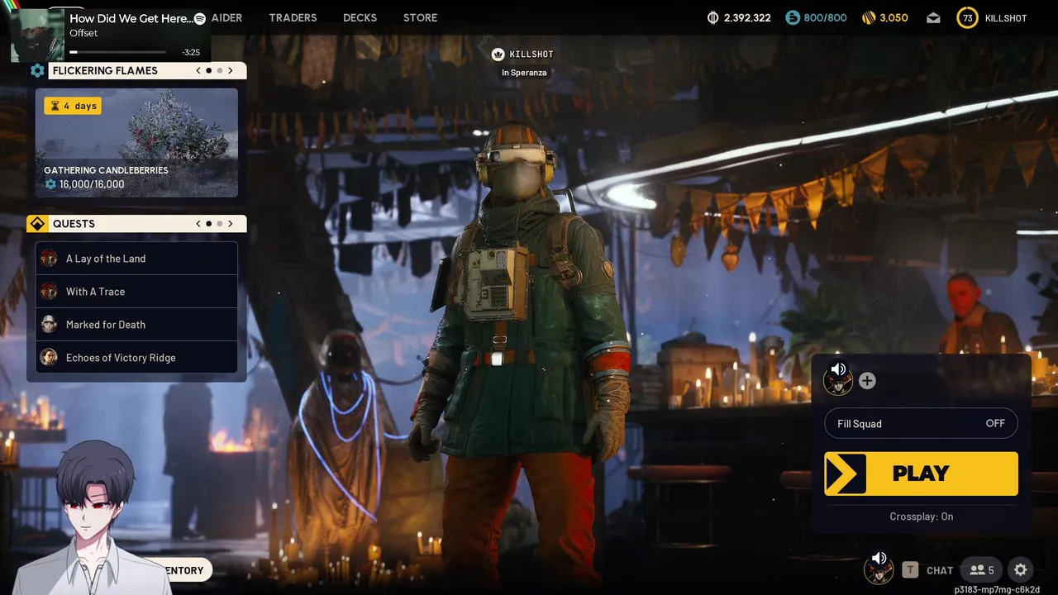1058x595 pixels.
Task: Open the partially hidden RAIDER tab
Action: [226, 18]
